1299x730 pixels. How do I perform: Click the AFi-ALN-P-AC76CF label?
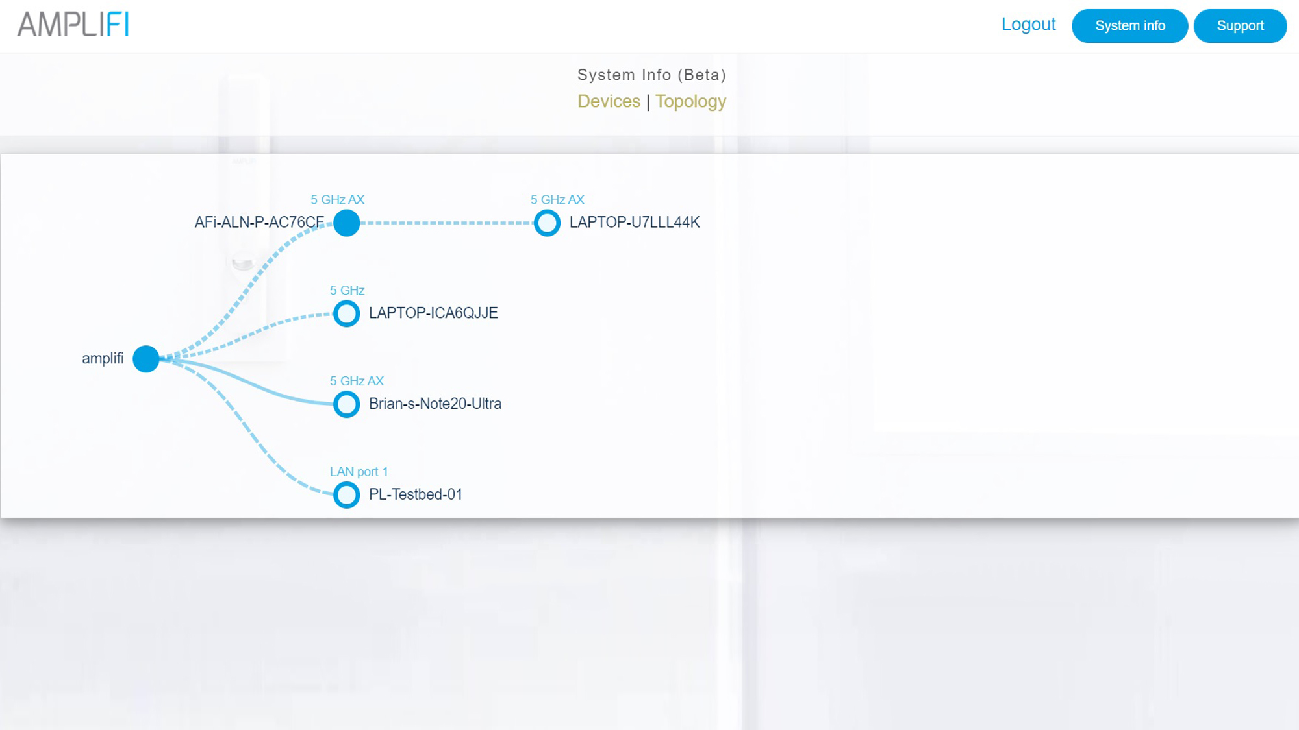click(x=259, y=223)
